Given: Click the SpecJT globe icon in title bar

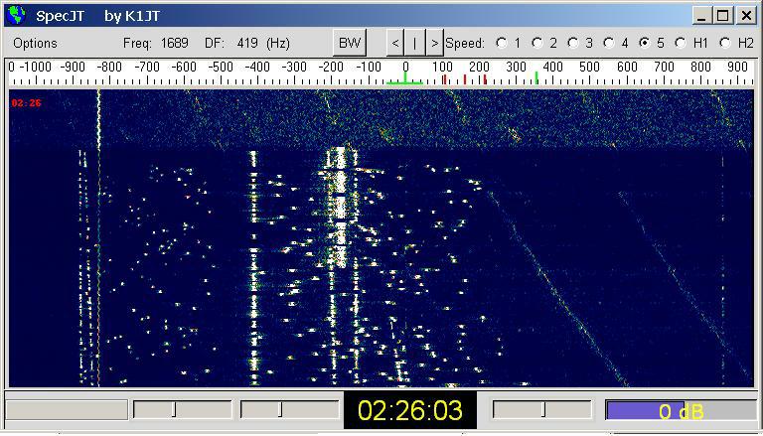Looking at the screenshot, I should [x=17, y=16].
